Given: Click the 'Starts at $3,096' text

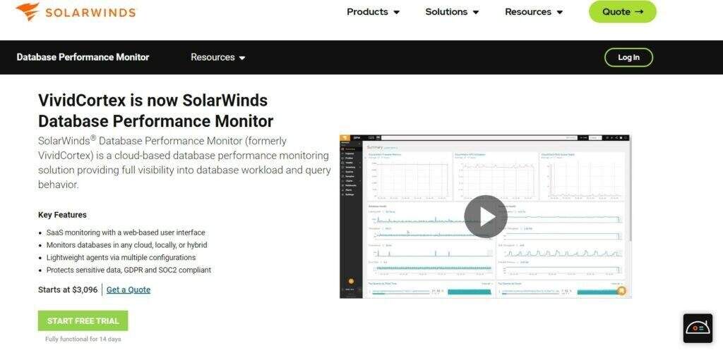Looking at the screenshot, I should 68,289.
